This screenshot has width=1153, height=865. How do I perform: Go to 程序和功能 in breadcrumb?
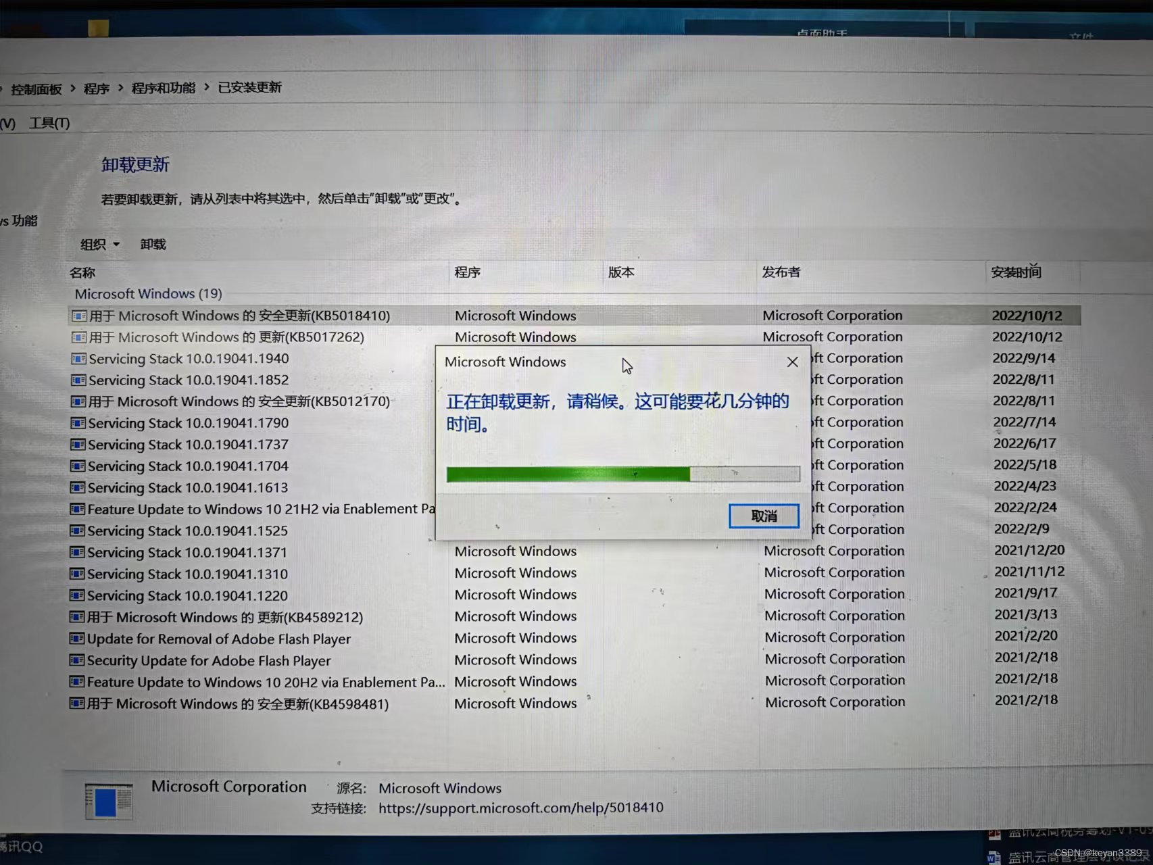(x=164, y=88)
